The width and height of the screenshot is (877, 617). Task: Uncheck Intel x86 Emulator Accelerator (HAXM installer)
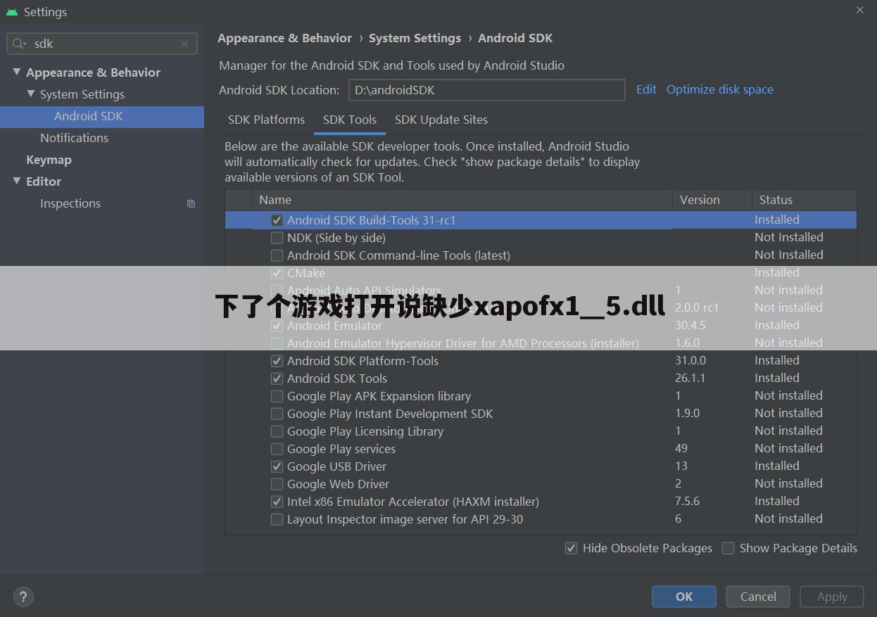277,502
